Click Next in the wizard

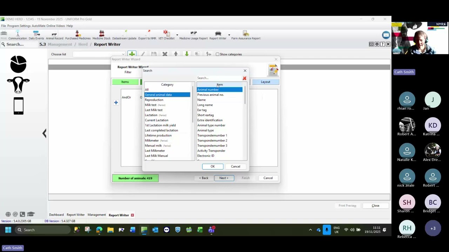tap(224, 178)
